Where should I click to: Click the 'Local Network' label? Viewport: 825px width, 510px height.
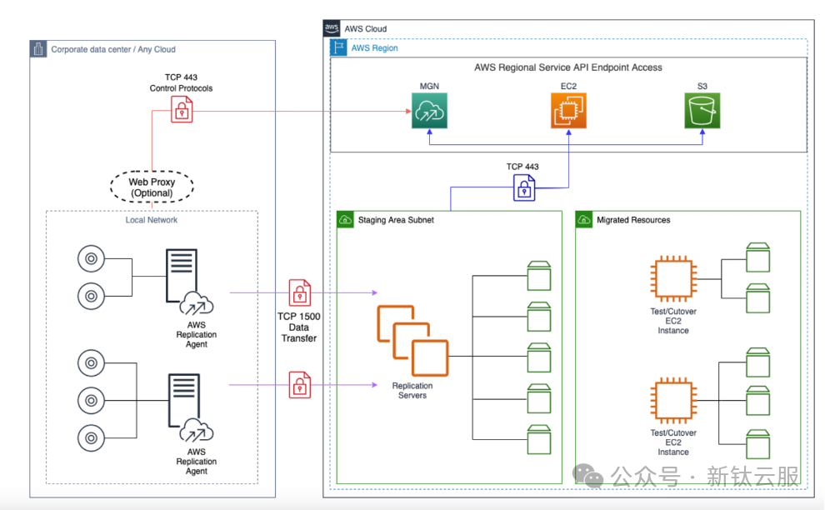[151, 220]
